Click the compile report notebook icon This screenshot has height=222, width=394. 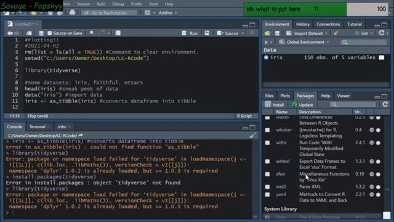click(118, 33)
